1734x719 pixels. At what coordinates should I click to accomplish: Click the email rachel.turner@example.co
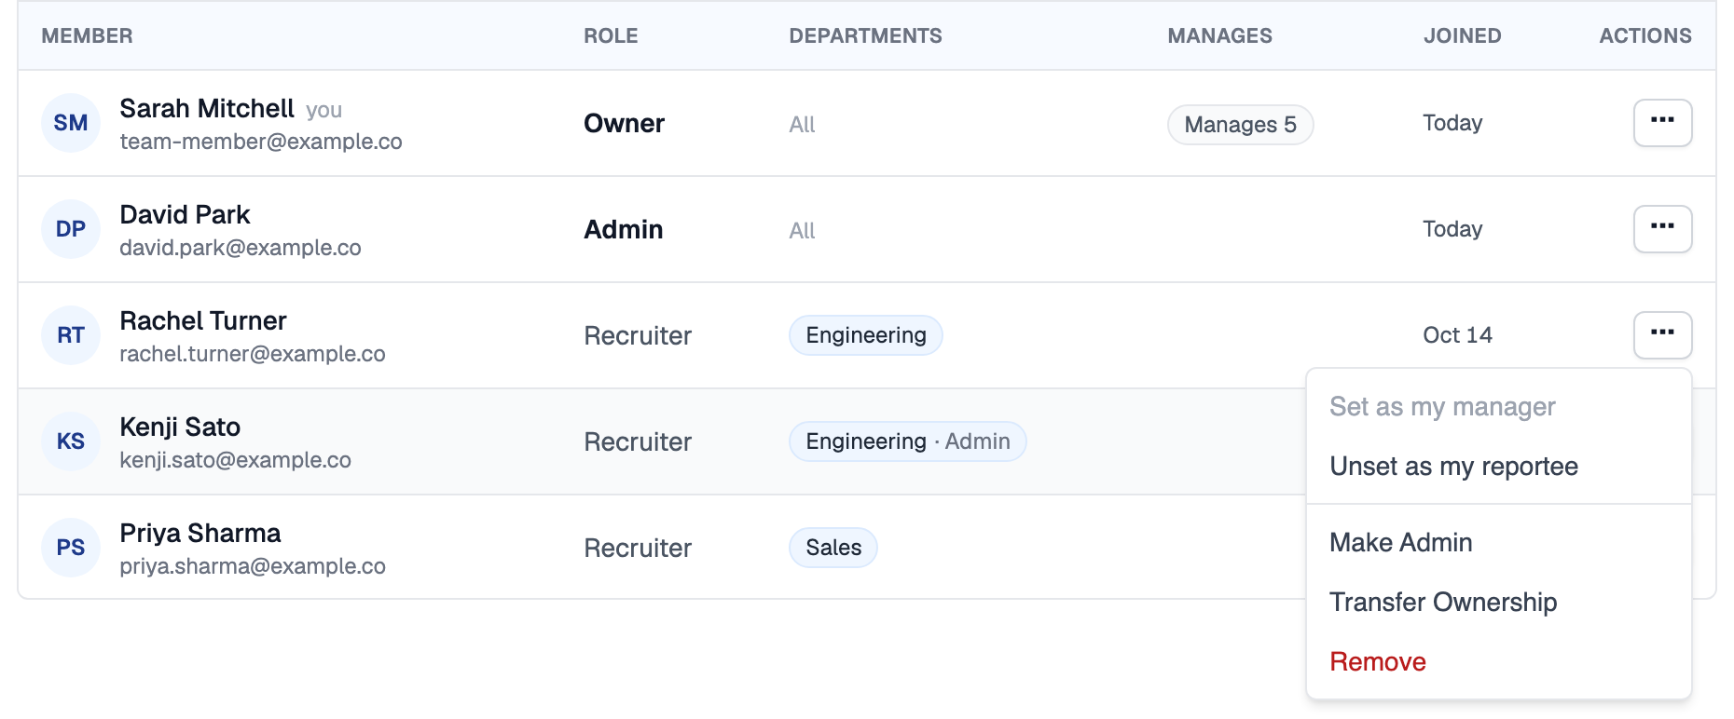tap(253, 354)
